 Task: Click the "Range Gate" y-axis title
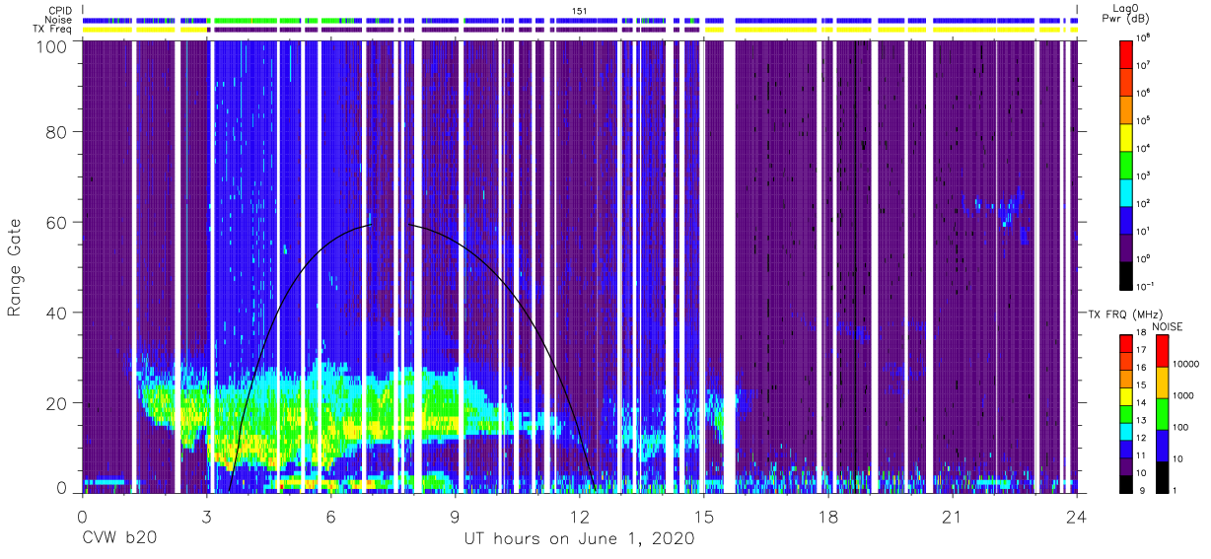click(15, 267)
